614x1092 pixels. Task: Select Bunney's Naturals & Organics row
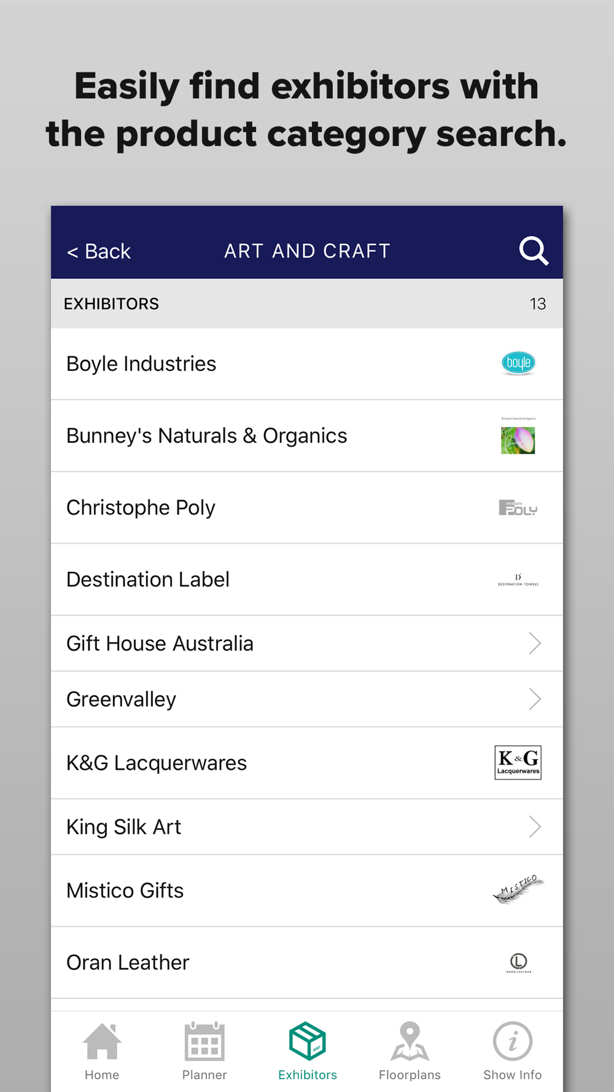click(307, 436)
